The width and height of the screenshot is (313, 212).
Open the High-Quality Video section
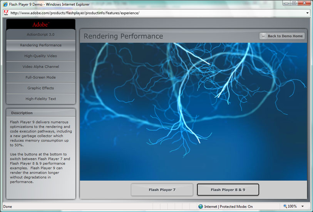(x=41, y=56)
